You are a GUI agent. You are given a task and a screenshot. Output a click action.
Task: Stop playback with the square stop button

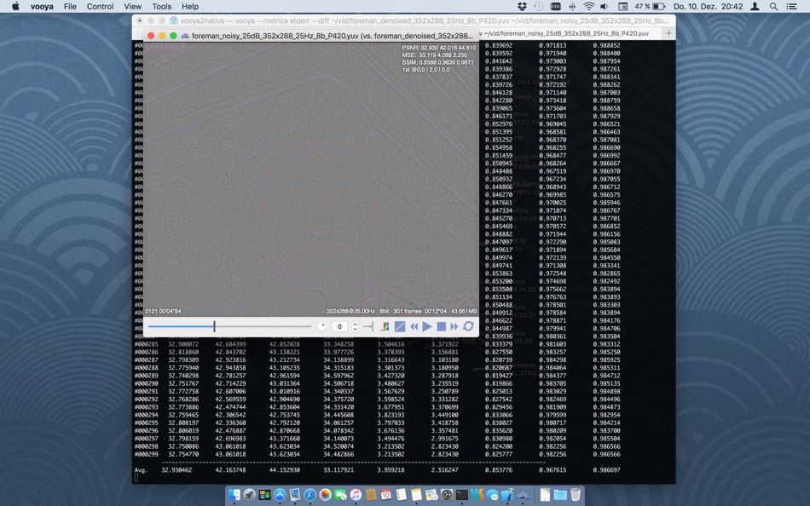(441, 326)
